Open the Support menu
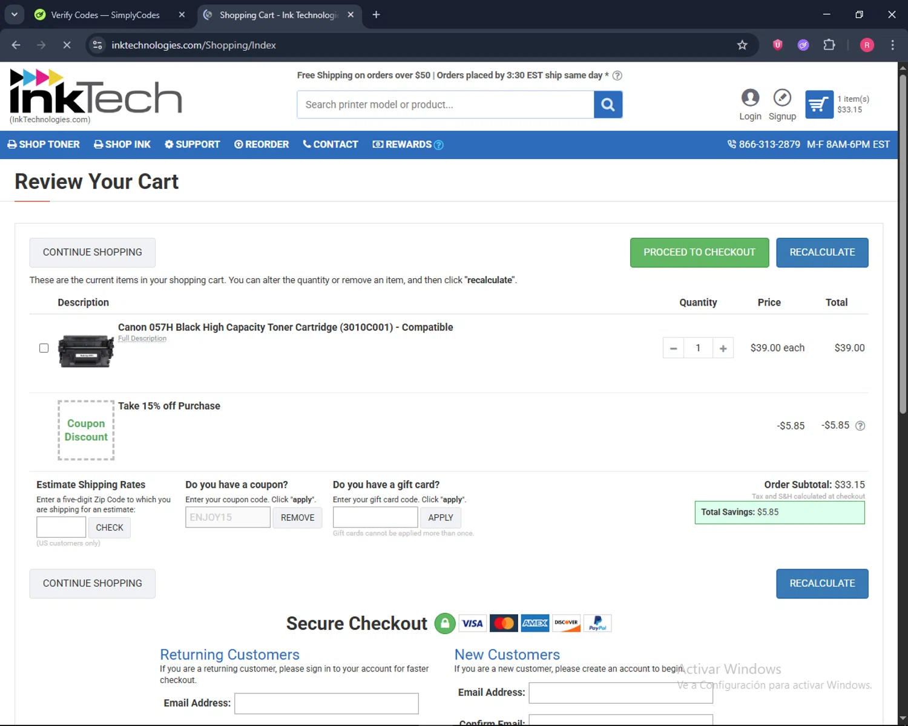908x726 pixels. 192,145
